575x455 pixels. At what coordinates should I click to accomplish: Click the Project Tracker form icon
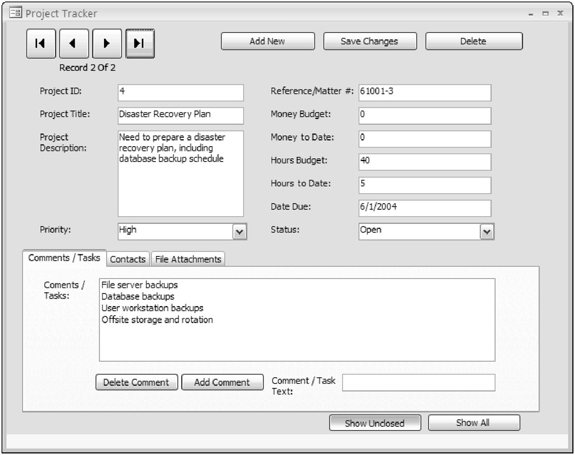click(x=16, y=13)
